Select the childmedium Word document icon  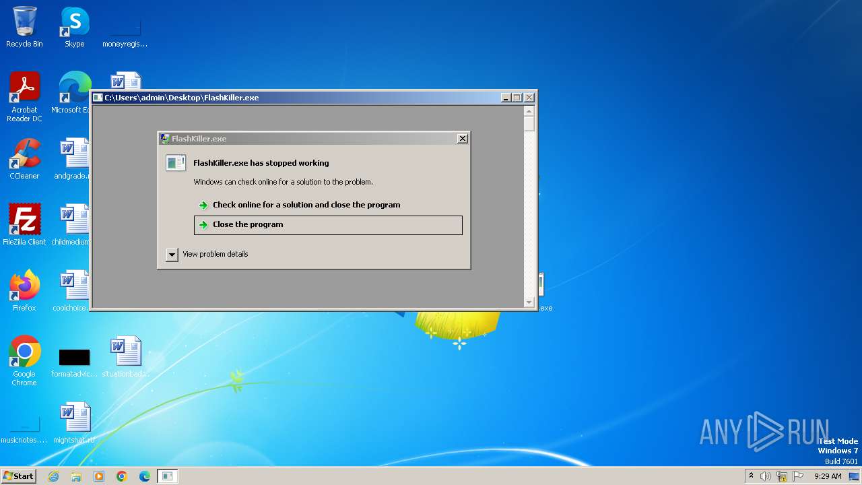coord(73,225)
